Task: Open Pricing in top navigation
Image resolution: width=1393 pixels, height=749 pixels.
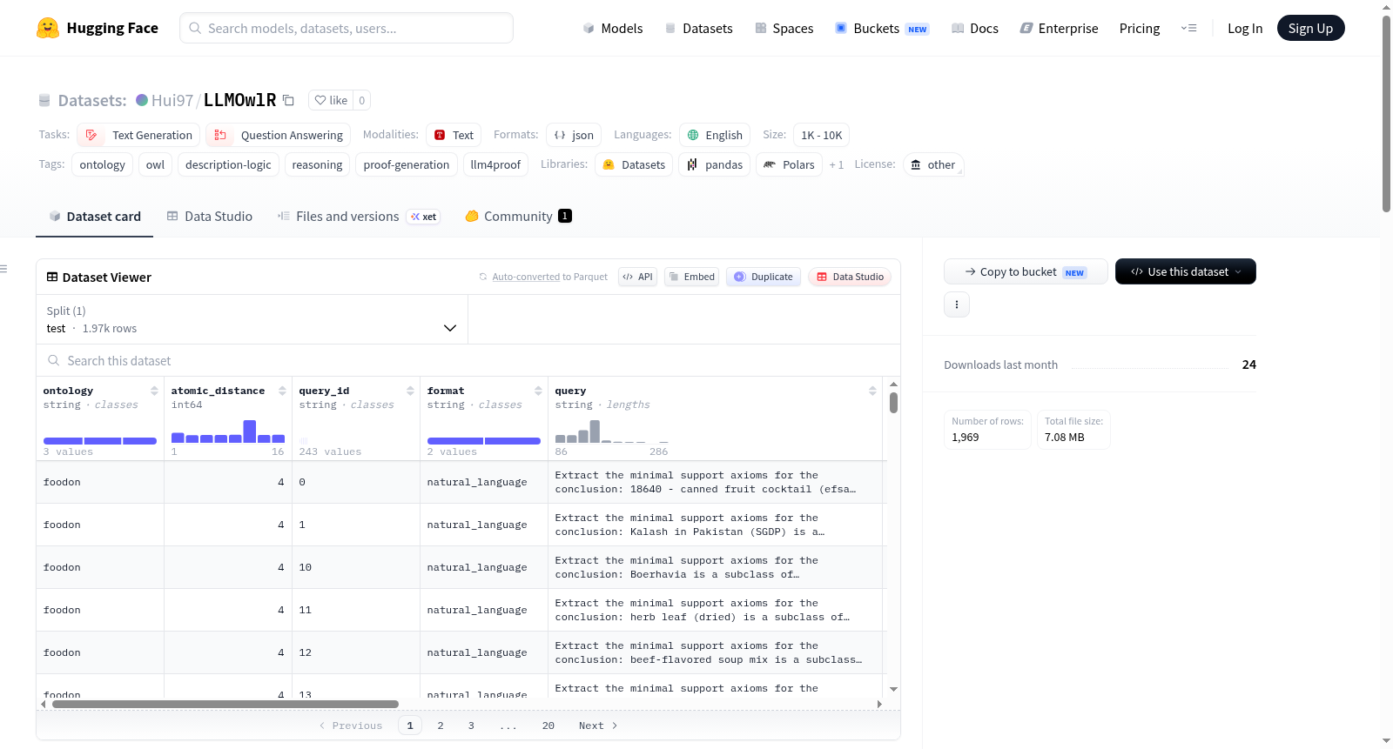Action: pos(1140,29)
